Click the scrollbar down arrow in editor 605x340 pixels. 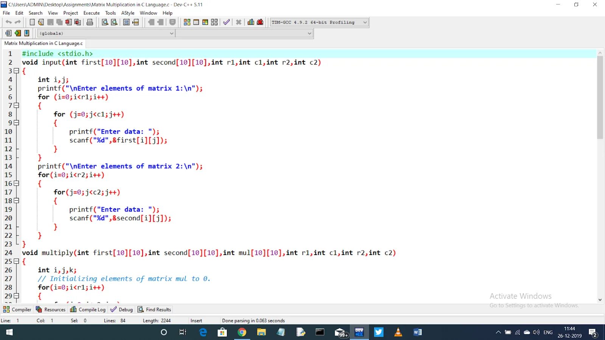point(600,300)
